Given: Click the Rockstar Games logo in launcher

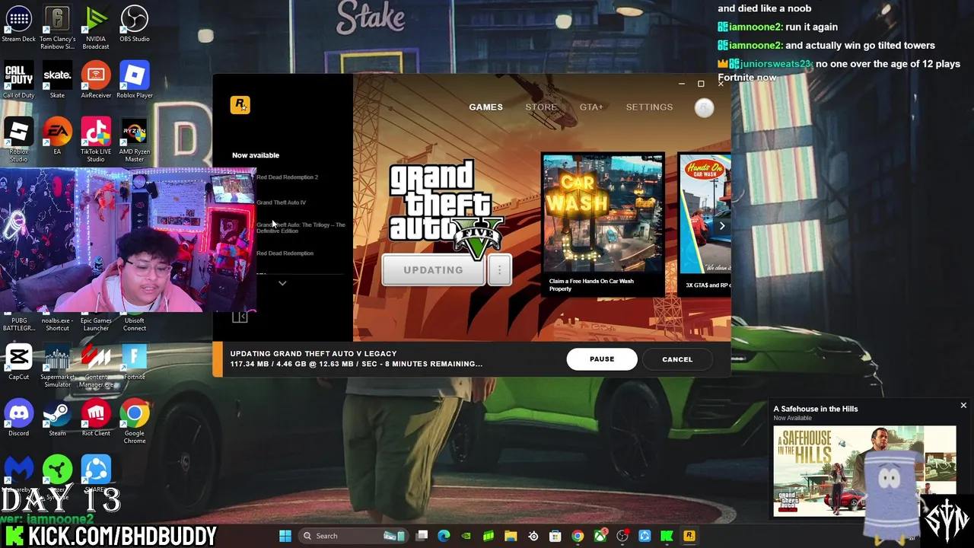Looking at the screenshot, I should click(240, 105).
